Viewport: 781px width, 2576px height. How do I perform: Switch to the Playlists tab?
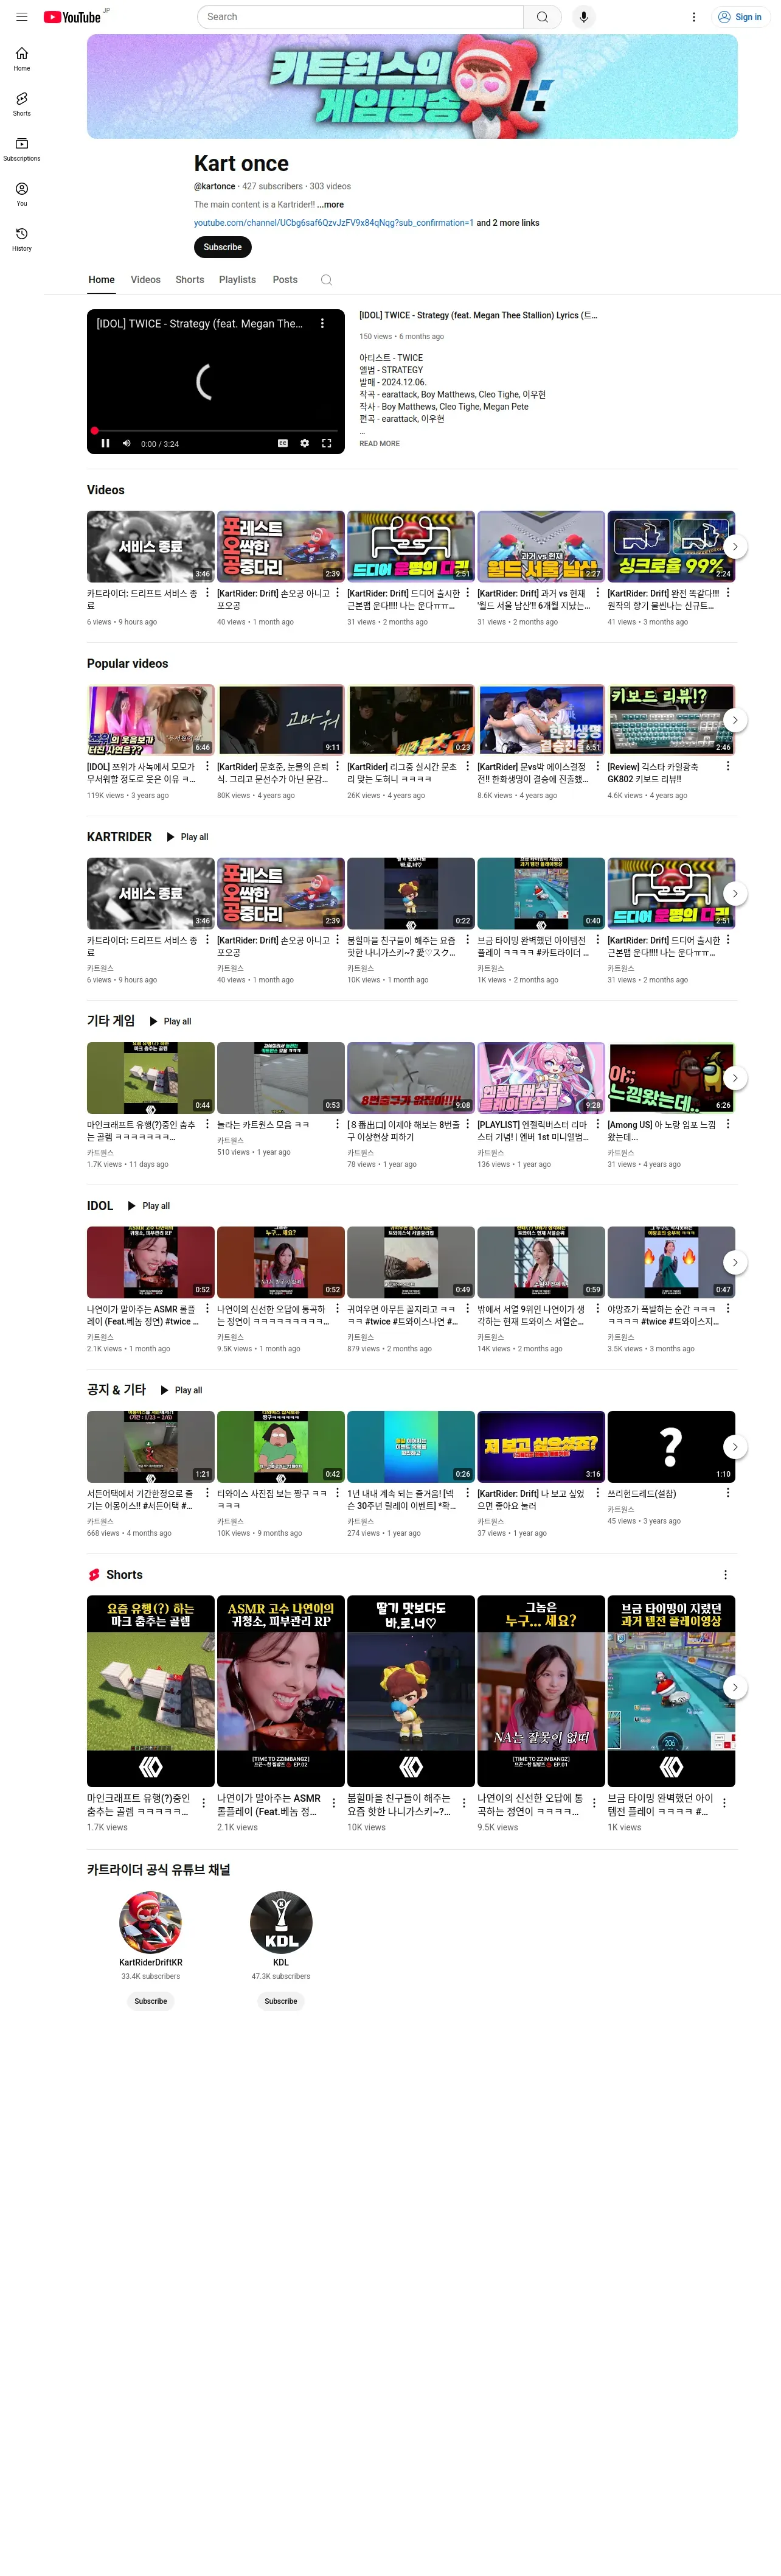pos(238,280)
